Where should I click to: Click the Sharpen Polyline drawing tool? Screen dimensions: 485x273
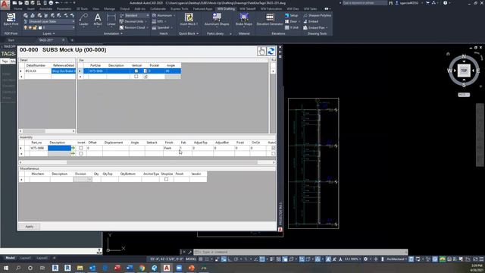pos(318,15)
